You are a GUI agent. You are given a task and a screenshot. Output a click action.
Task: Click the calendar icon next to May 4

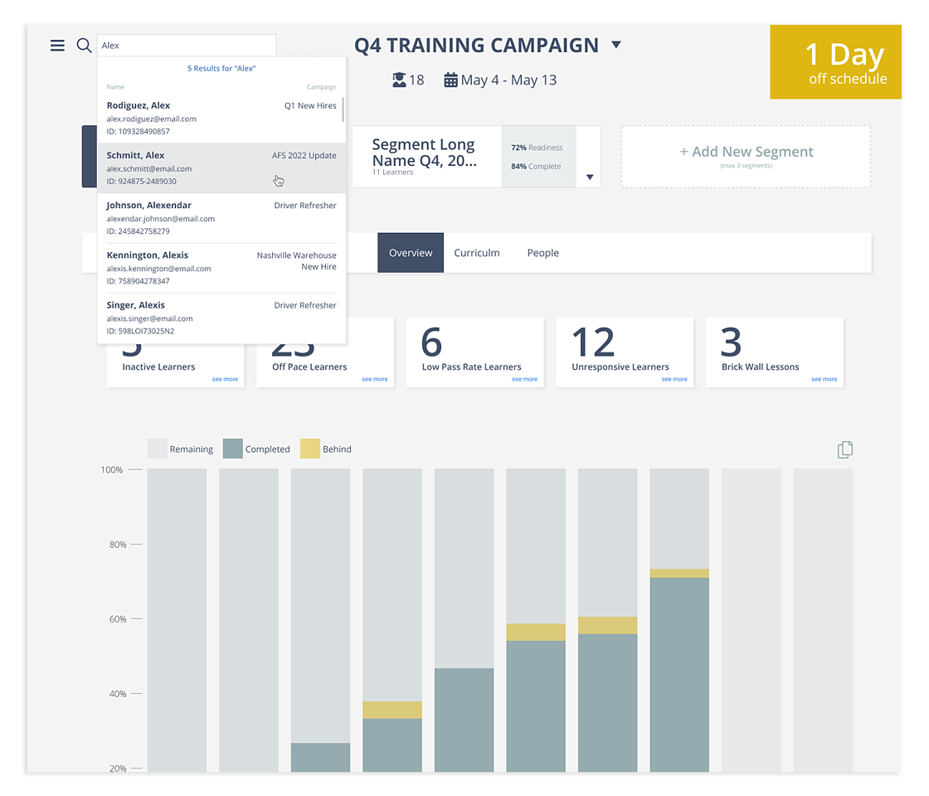451,80
